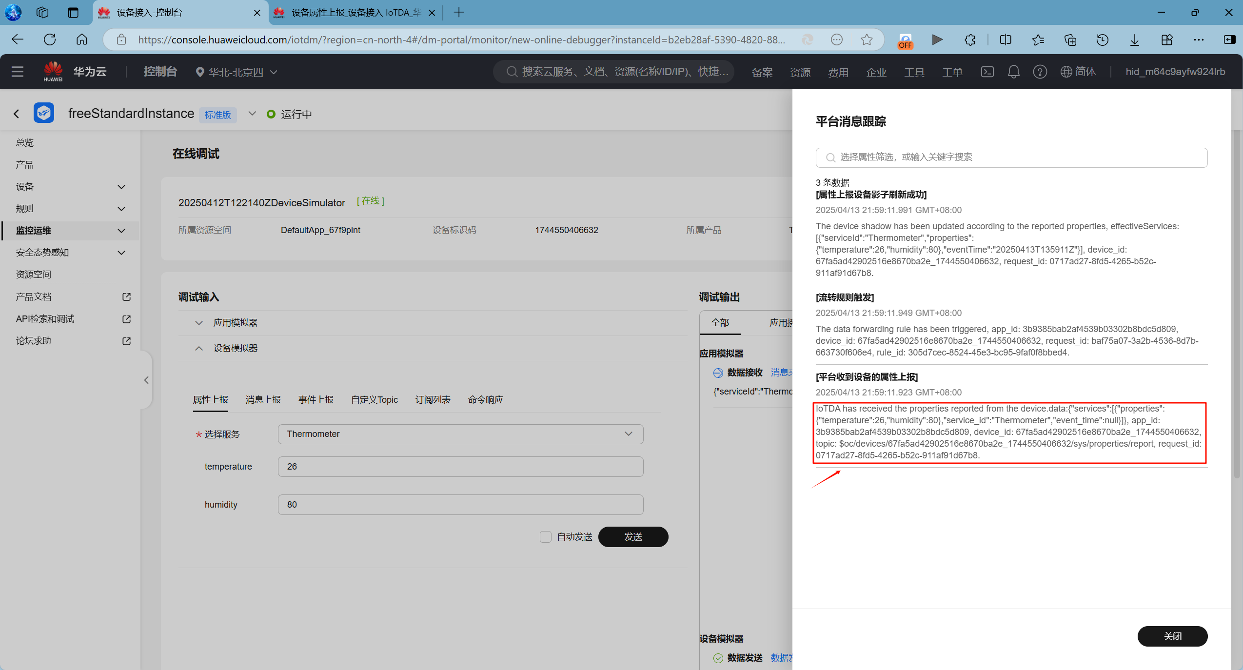Enable the 自动发送 checkbox
Image resolution: width=1243 pixels, height=670 pixels.
546,537
